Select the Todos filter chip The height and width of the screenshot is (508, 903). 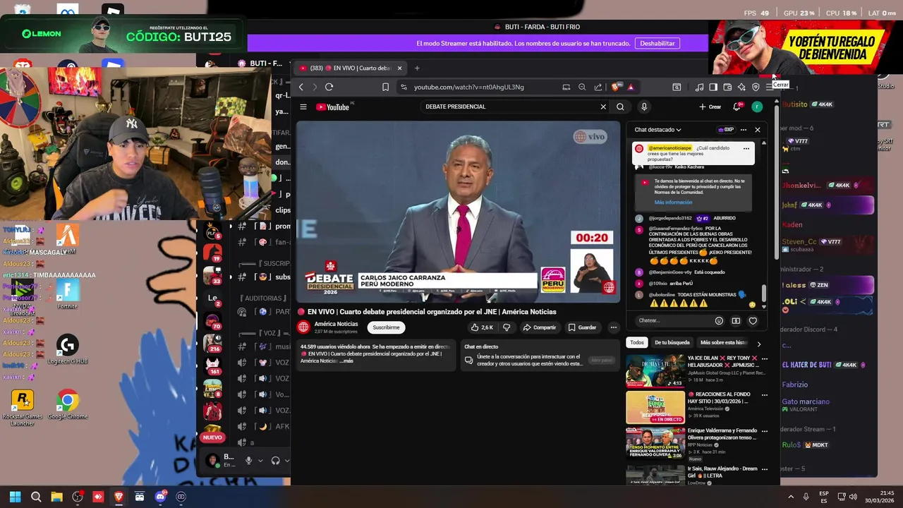tap(637, 343)
